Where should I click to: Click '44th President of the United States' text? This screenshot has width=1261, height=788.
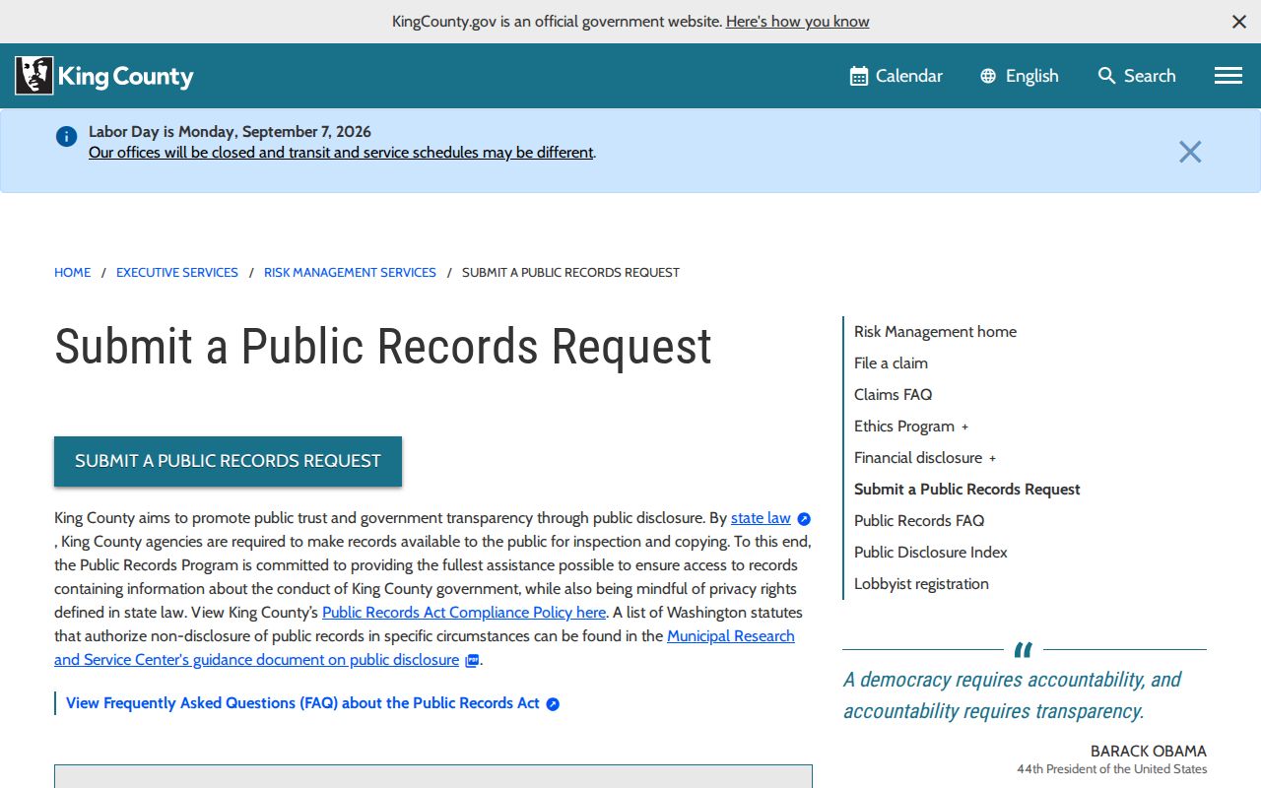point(1112,769)
